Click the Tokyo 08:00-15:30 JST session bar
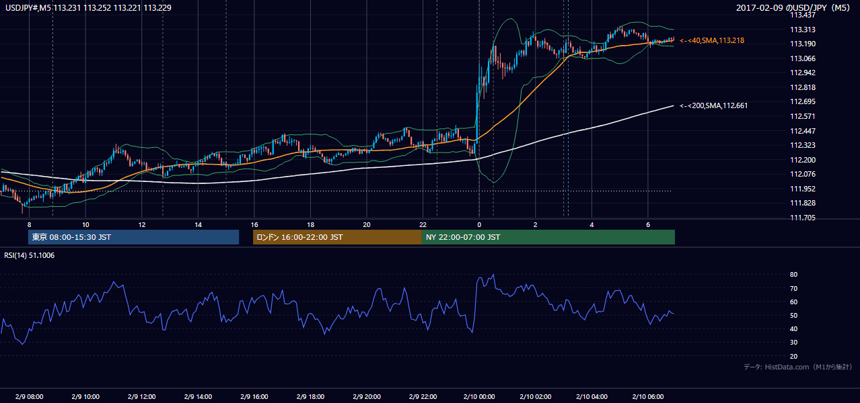 coord(133,237)
